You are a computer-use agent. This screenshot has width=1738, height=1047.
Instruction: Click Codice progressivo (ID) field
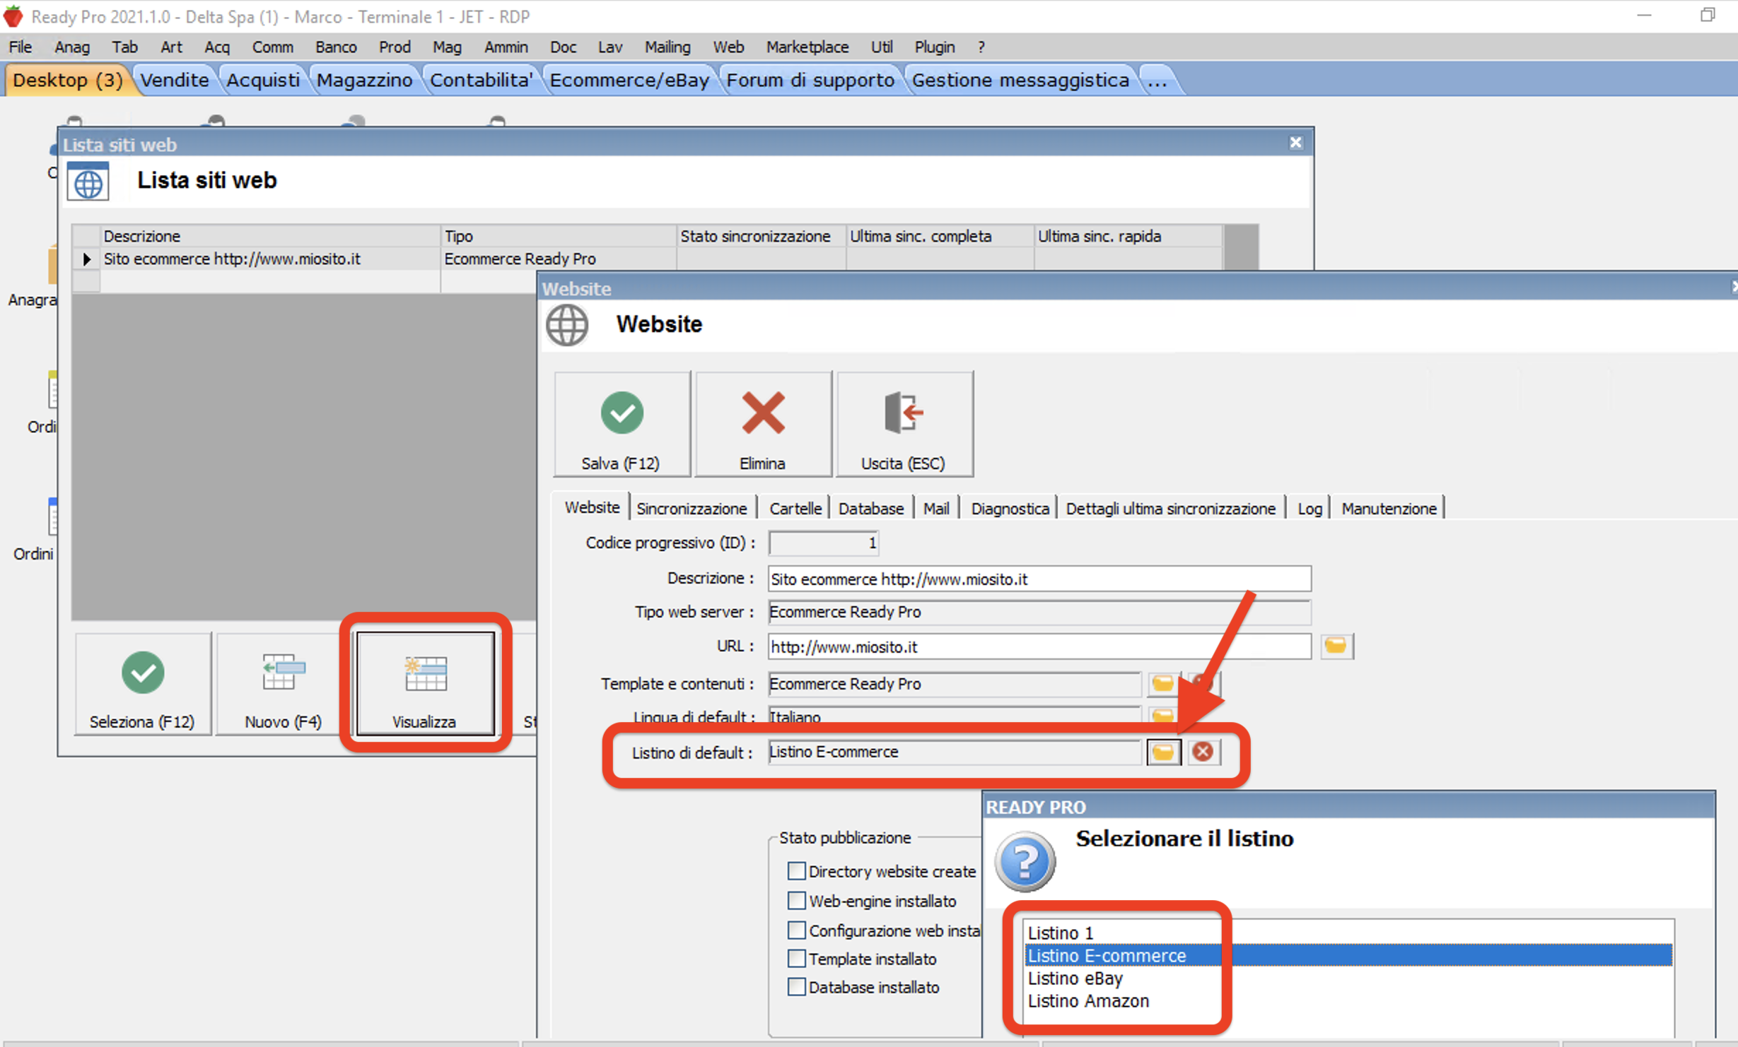click(x=824, y=543)
